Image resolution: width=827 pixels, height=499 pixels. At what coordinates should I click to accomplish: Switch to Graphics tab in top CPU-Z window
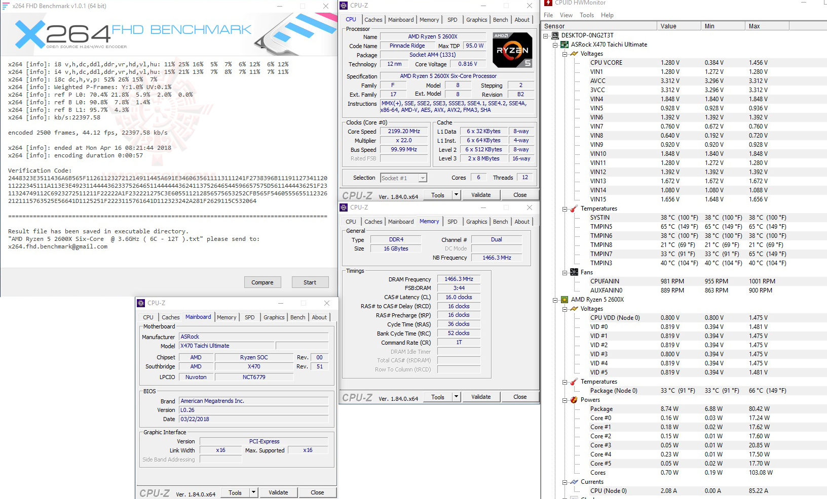(477, 20)
